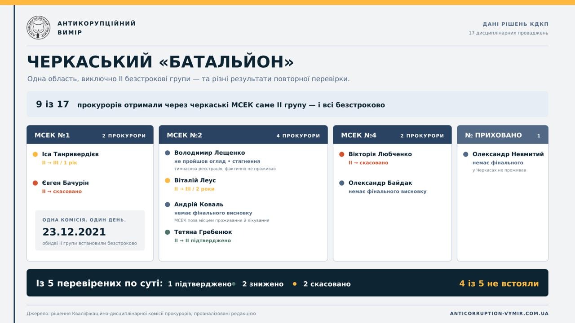The image size is (575, 323).
Task: Click the '4 ПРОКУРОРИ' count label
Action: point(298,135)
